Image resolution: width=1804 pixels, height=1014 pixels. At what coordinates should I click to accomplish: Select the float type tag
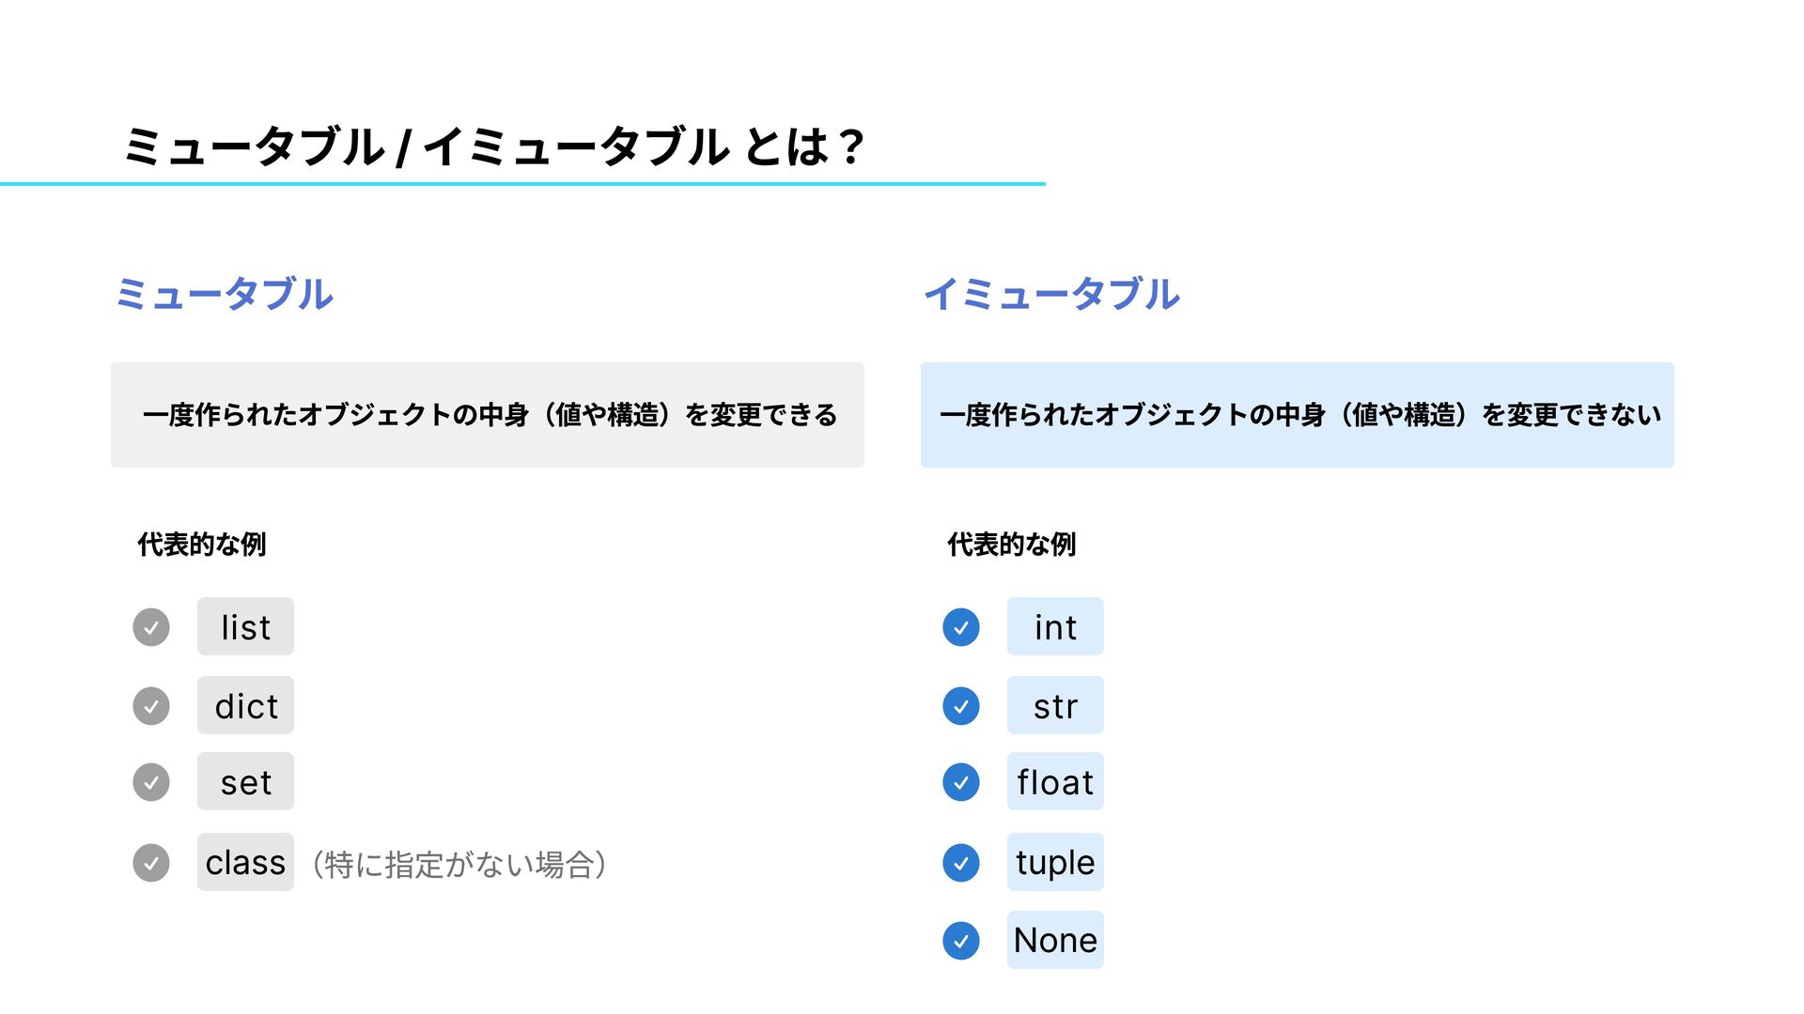1055,781
